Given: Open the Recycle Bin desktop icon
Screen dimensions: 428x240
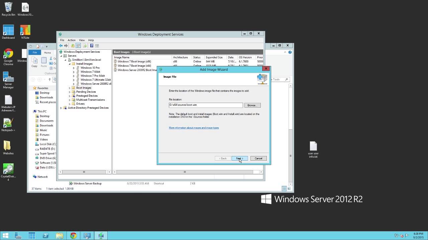Looking at the screenshot, I should coord(8,9).
